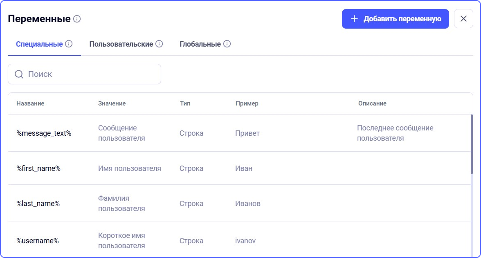This screenshot has height=258, width=481.
Task: Click the info icon on Пользовательские tab
Action: pyautogui.click(x=158, y=43)
